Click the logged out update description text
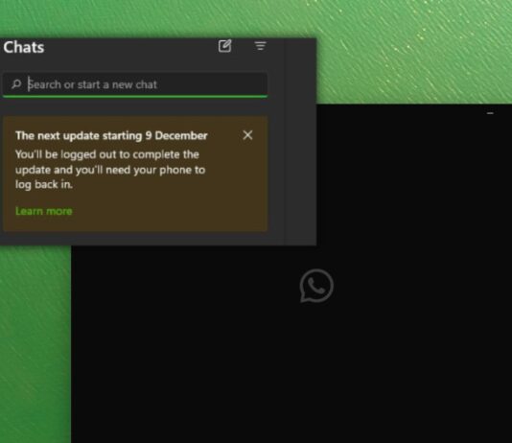Viewport: 512px width, 443px height. click(x=110, y=170)
